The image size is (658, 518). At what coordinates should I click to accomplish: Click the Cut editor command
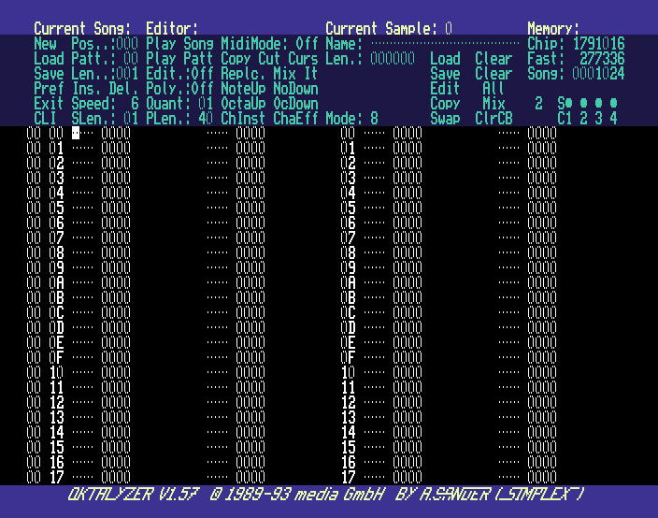click(x=269, y=59)
